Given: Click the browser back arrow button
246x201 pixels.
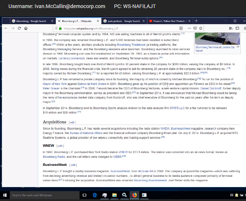Looking at the screenshot, I should 6,28.
